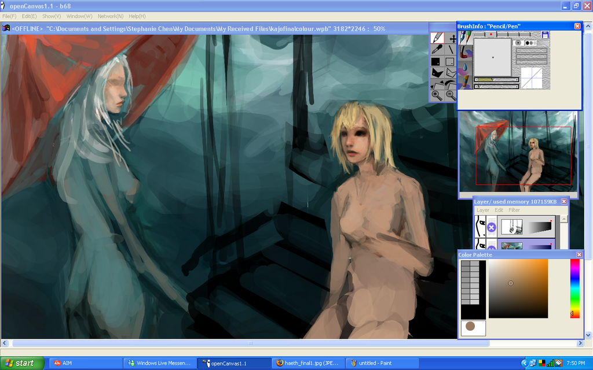Save brush settings with floppy disk icon
This screenshot has width=593, height=370.
(x=546, y=35)
